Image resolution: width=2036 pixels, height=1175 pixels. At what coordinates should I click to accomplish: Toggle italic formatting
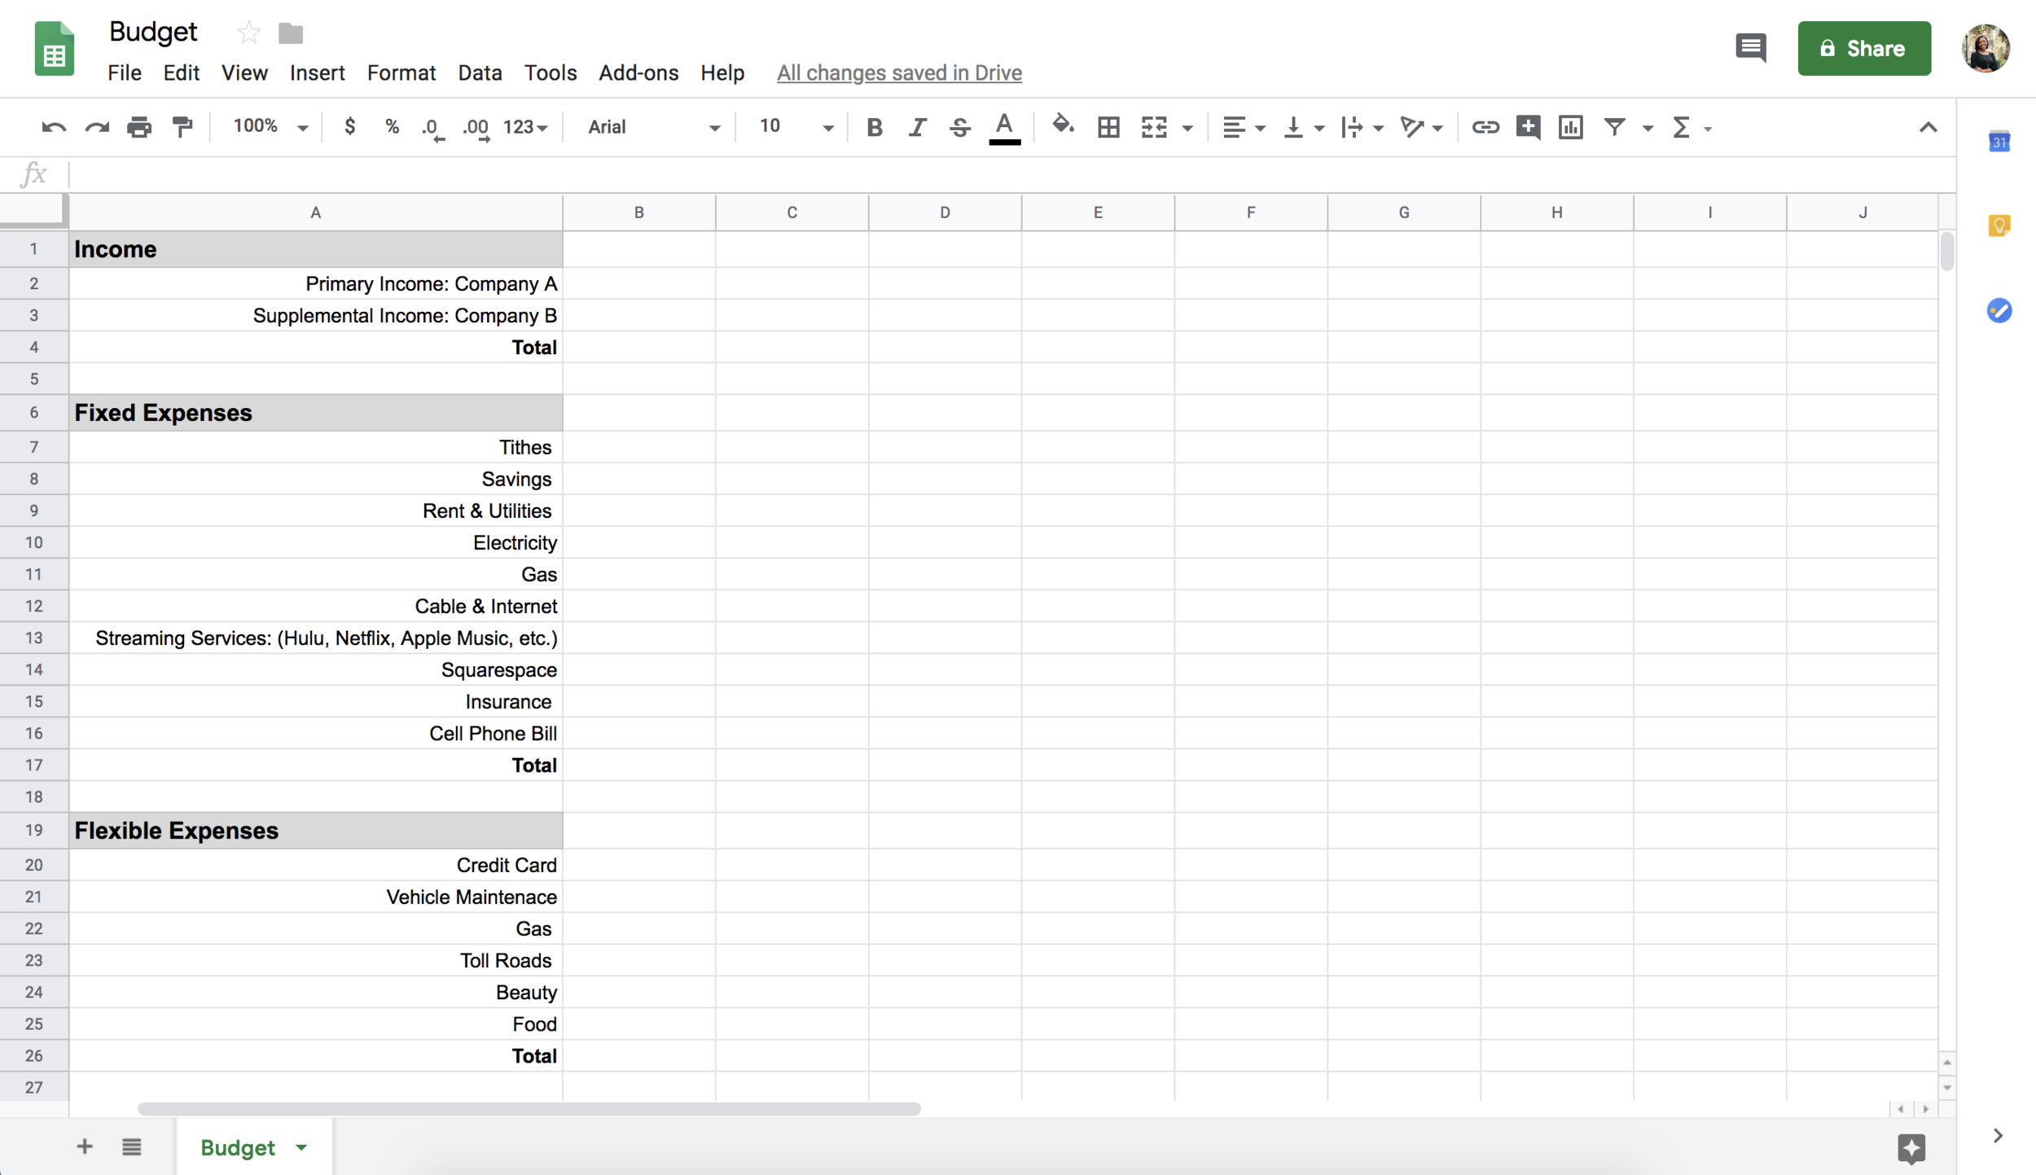point(917,127)
